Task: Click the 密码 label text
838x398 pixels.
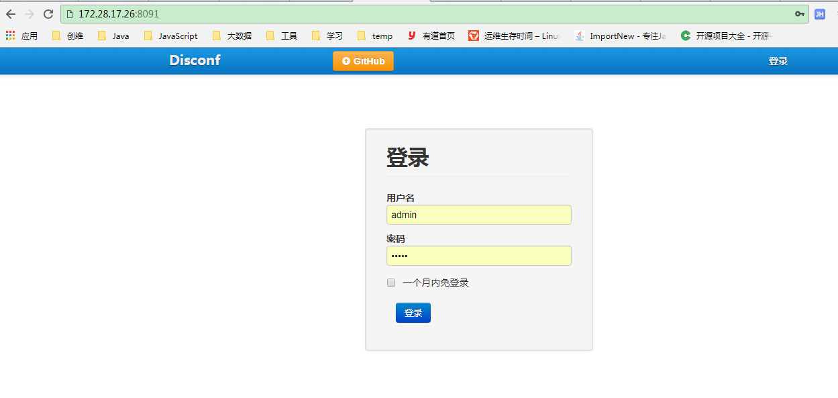Action: click(x=396, y=239)
